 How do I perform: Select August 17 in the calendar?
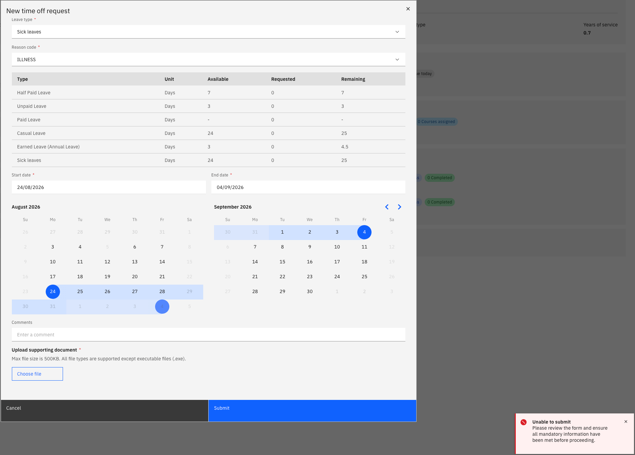click(53, 277)
